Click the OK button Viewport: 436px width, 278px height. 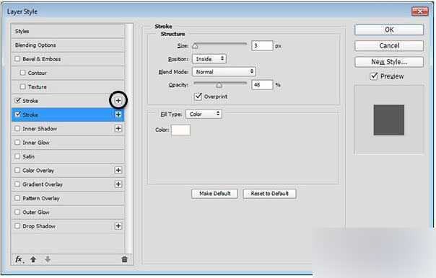(x=389, y=30)
